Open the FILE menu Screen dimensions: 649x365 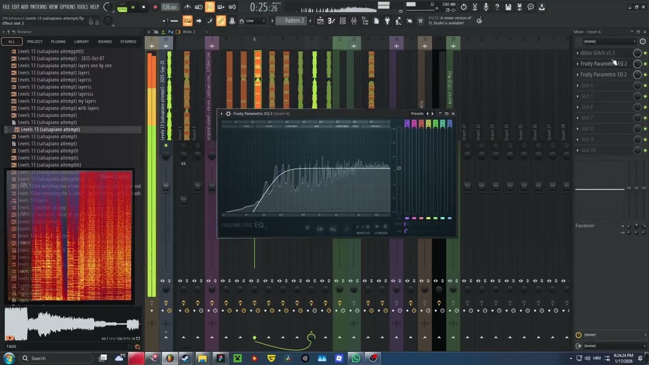point(6,7)
